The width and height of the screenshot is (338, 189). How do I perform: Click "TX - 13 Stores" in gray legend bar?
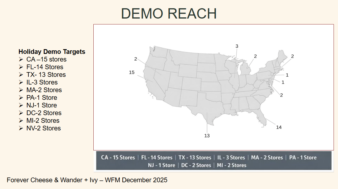click(x=195, y=157)
